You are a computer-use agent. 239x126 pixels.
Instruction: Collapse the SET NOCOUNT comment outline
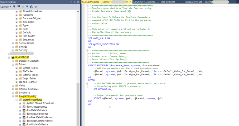pos(87,84)
